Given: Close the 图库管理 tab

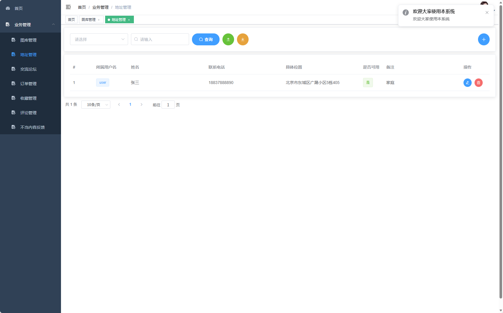Looking at the screenshot, I should pyautogui.click(x=99, y=20).
